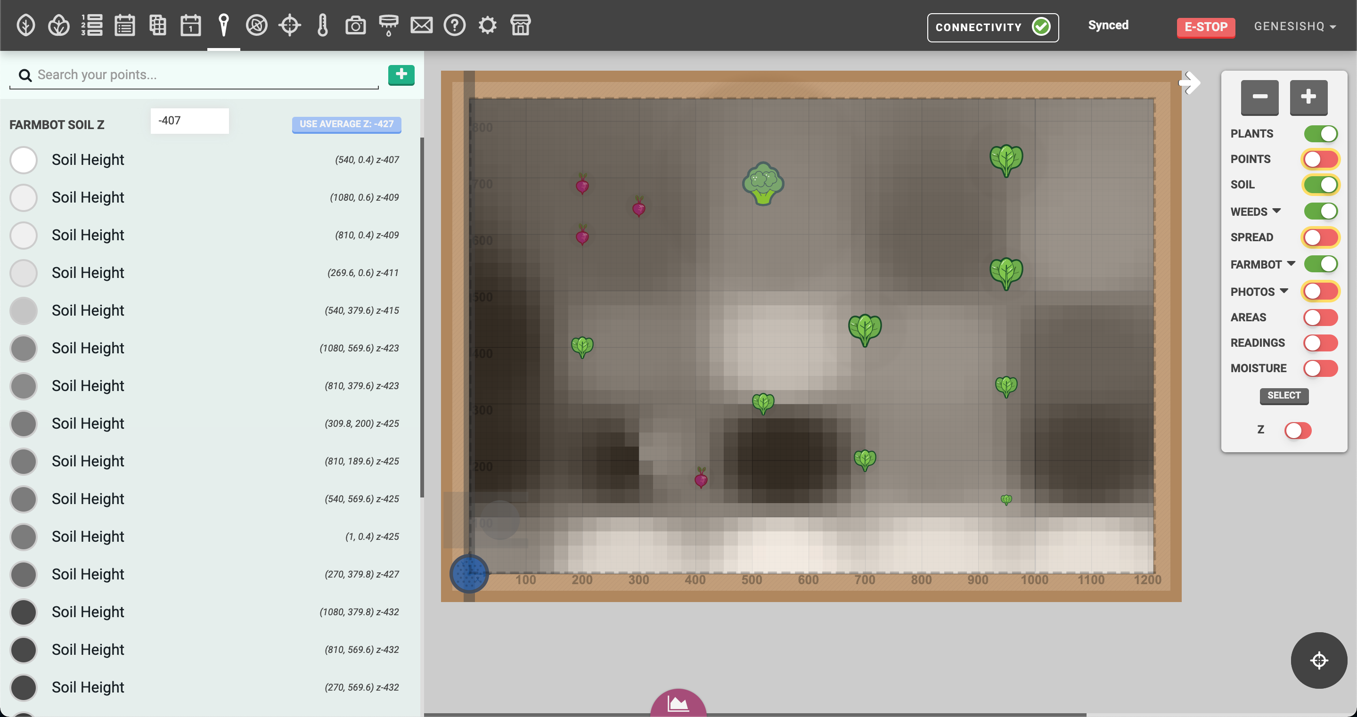This screenshot has width=1357, height=717.
Task: Select the Regimens clipboard icon
Action: pos(125,25)
